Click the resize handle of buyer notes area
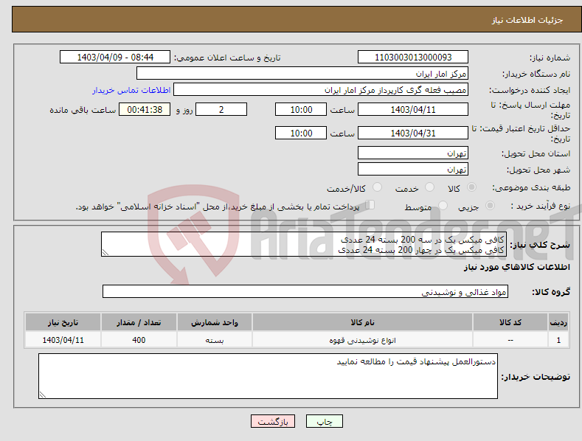Image resolution: width=582 pixels, height=441 pixels. click(43, 395)
